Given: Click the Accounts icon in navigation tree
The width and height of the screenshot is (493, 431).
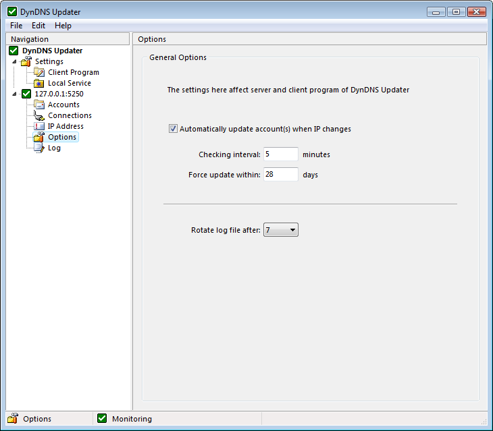Looking at the screenshot, I should pyautogui.click(x=39, y=105).
